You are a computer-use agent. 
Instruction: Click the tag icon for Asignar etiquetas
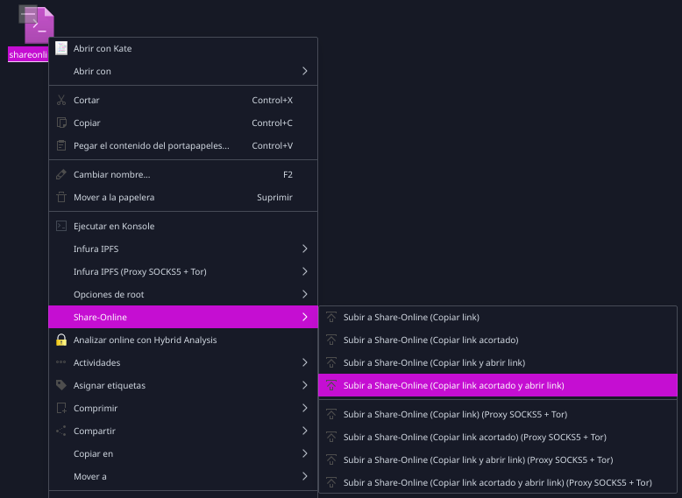pos(61,385)
